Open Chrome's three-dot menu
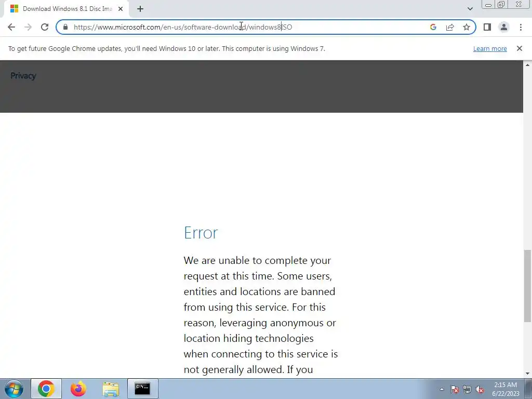This screenshot has width=532, height=399. [521, 27]
